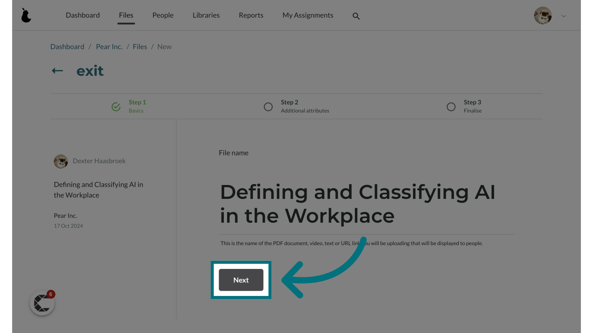The width and height of the screenshot is (593, 333).
Task: Click the Step 1 Basics checkmark icon
Action: [116, 106]
